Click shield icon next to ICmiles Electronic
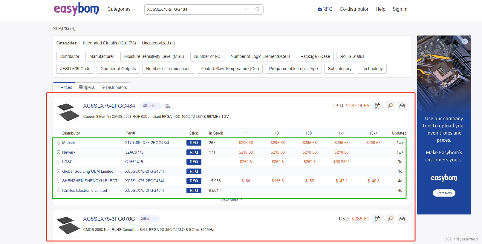The height and width of the screenshot is (244, 482). [59, 190]
